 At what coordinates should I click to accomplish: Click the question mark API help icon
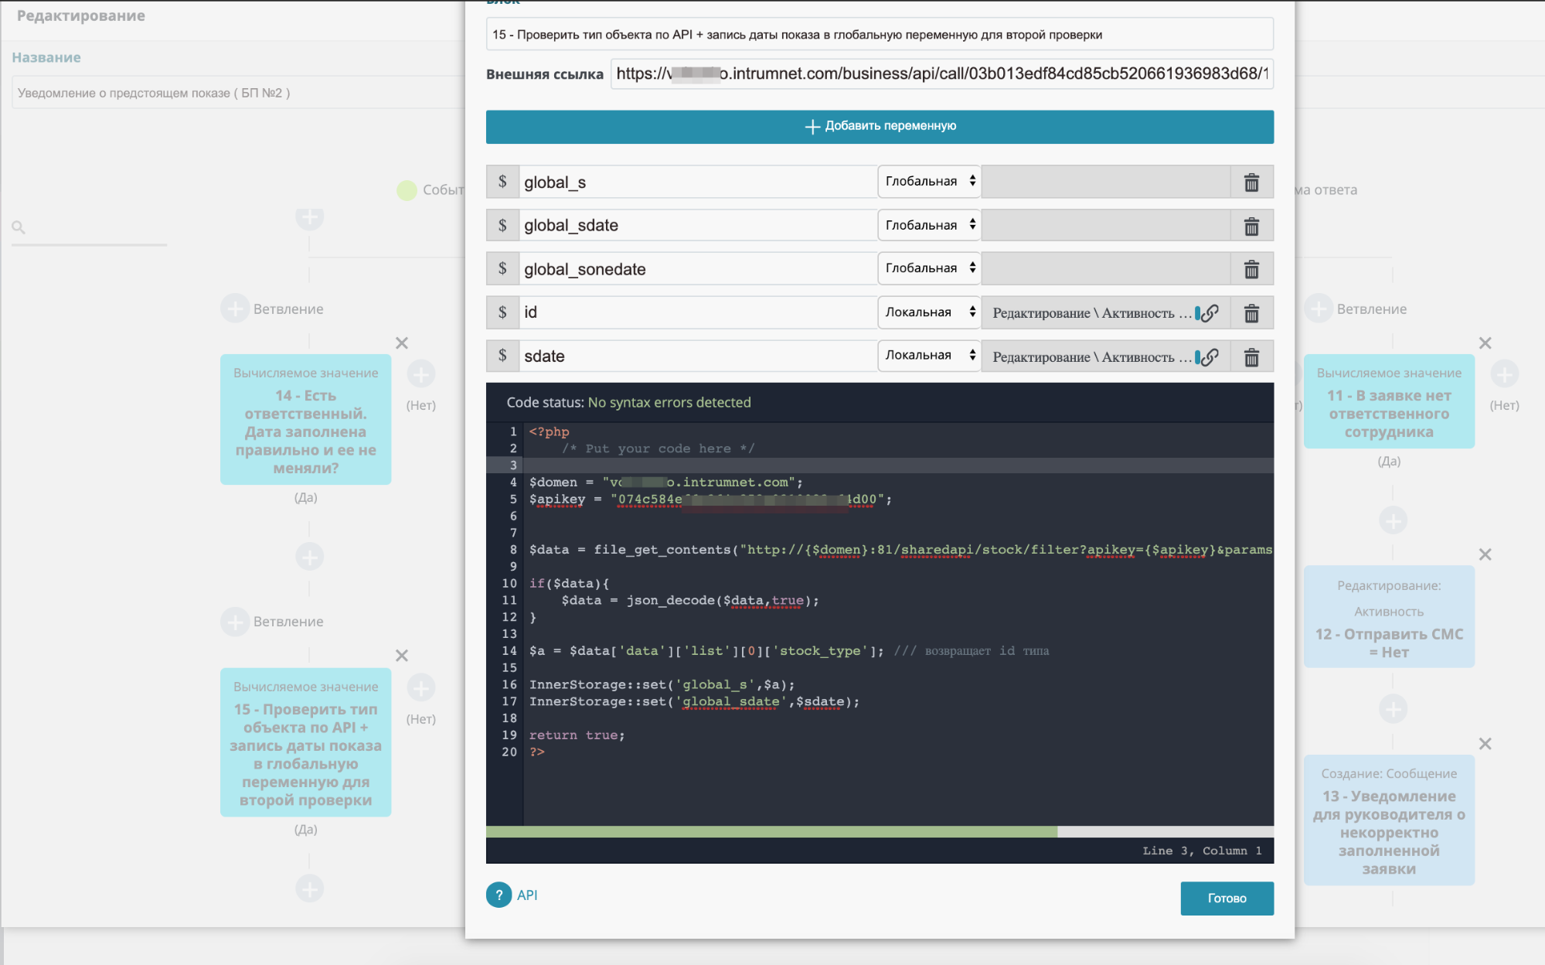499,895
